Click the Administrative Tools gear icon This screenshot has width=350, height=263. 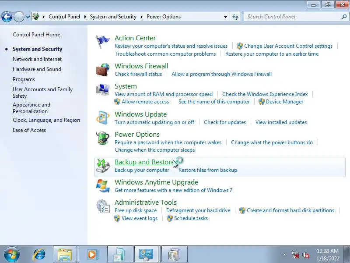click(103, 206)
